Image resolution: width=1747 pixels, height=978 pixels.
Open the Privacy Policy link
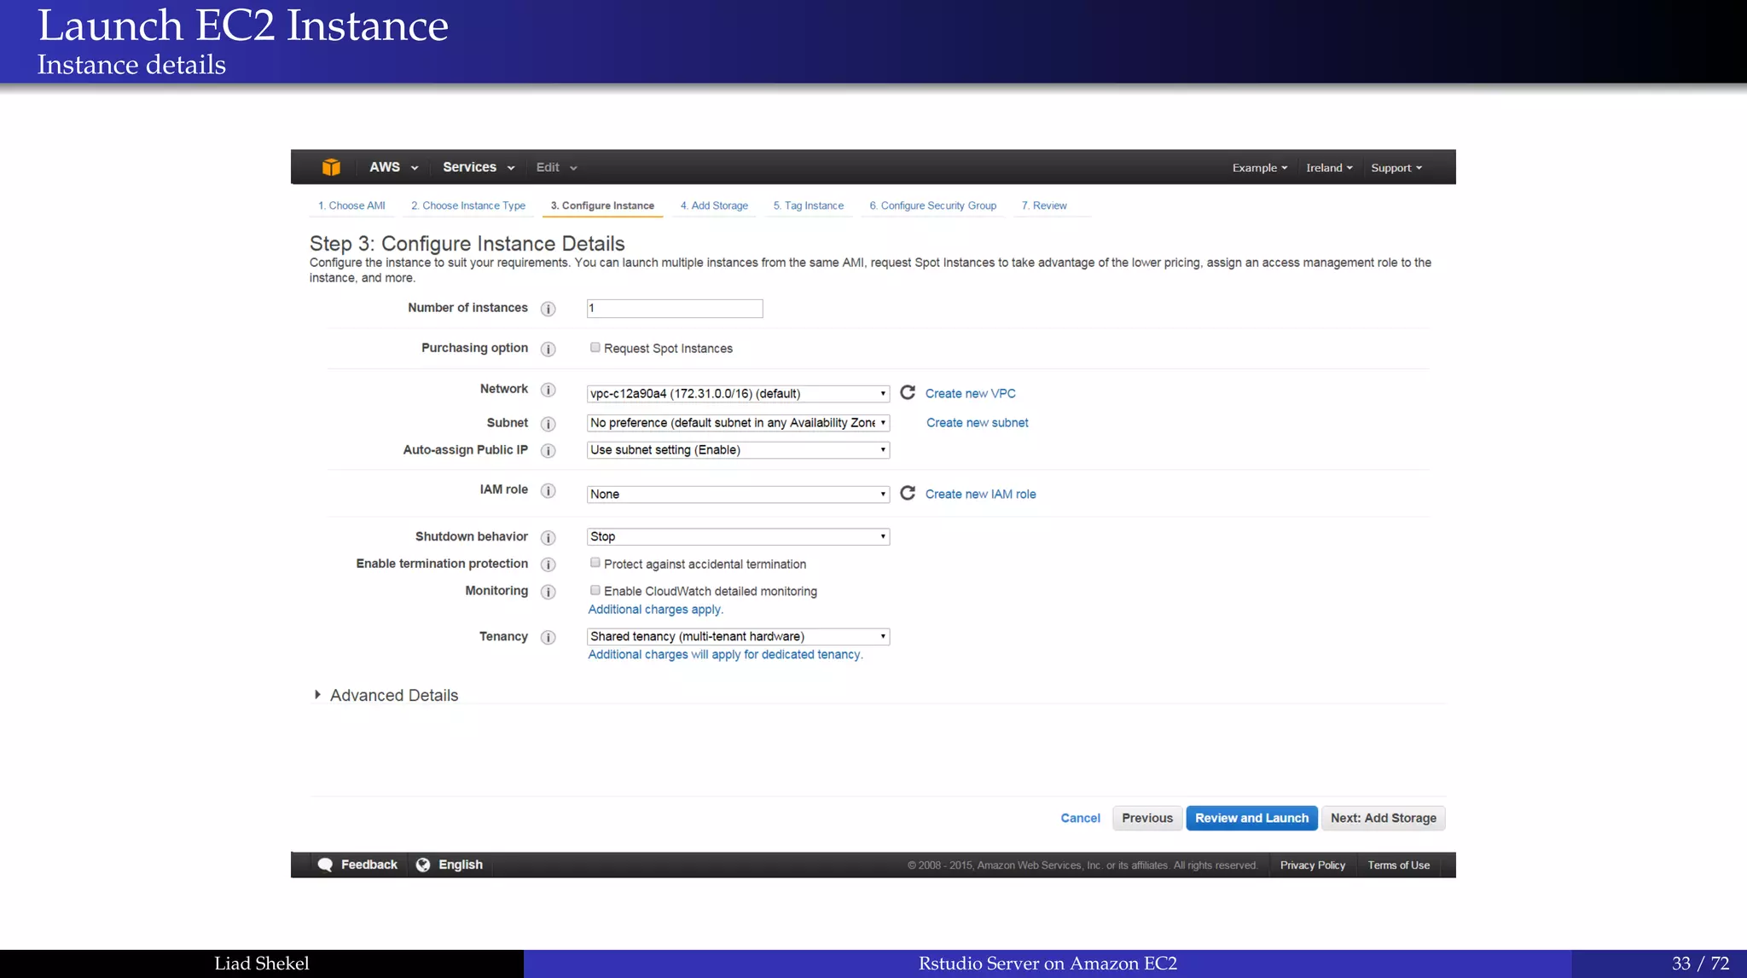pos(1313,865)
